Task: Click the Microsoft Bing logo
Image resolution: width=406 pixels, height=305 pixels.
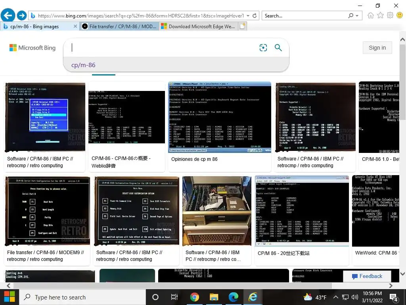Action: click(x=33, y=48)
